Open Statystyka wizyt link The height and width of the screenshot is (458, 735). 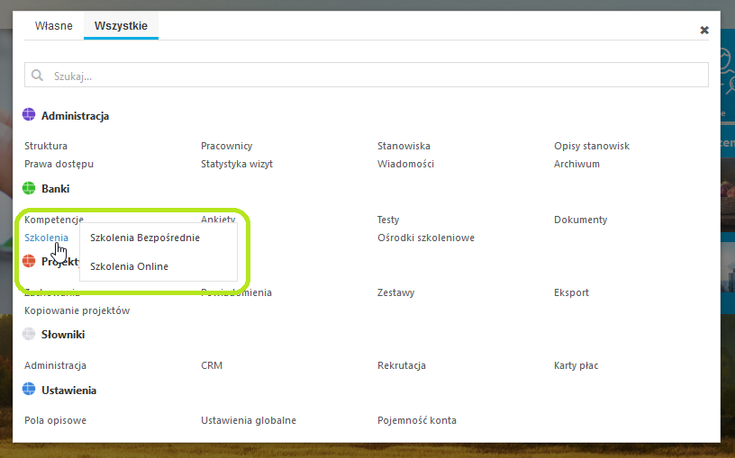tap(237, 164)
